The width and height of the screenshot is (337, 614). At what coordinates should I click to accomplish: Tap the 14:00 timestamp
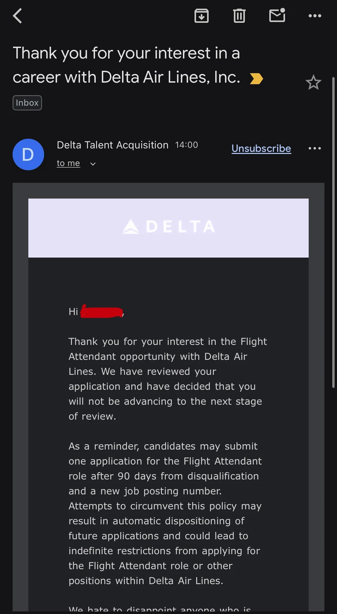(187, 145)
